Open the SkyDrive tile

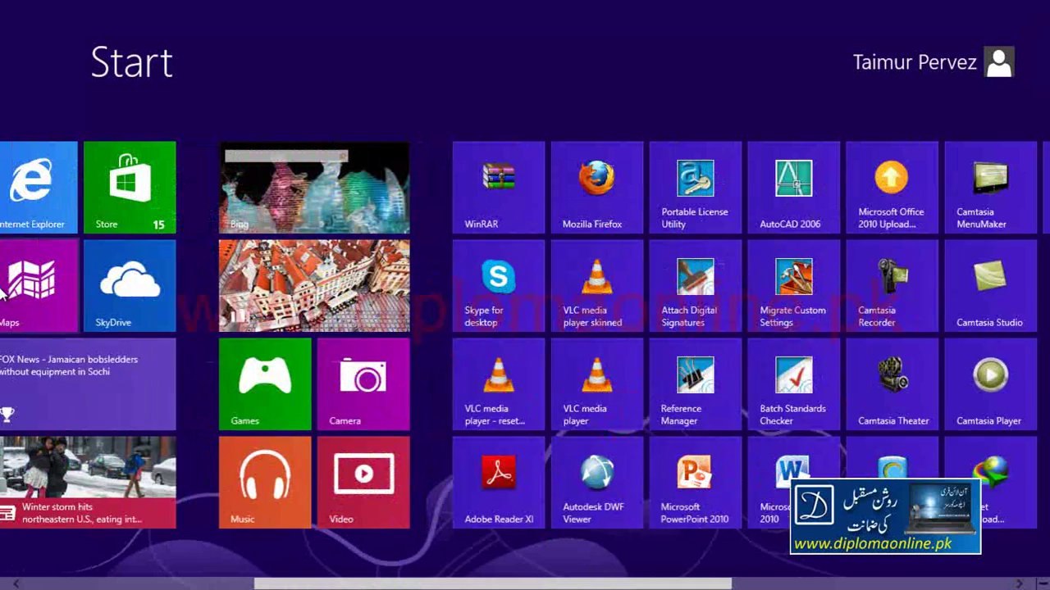130,286
